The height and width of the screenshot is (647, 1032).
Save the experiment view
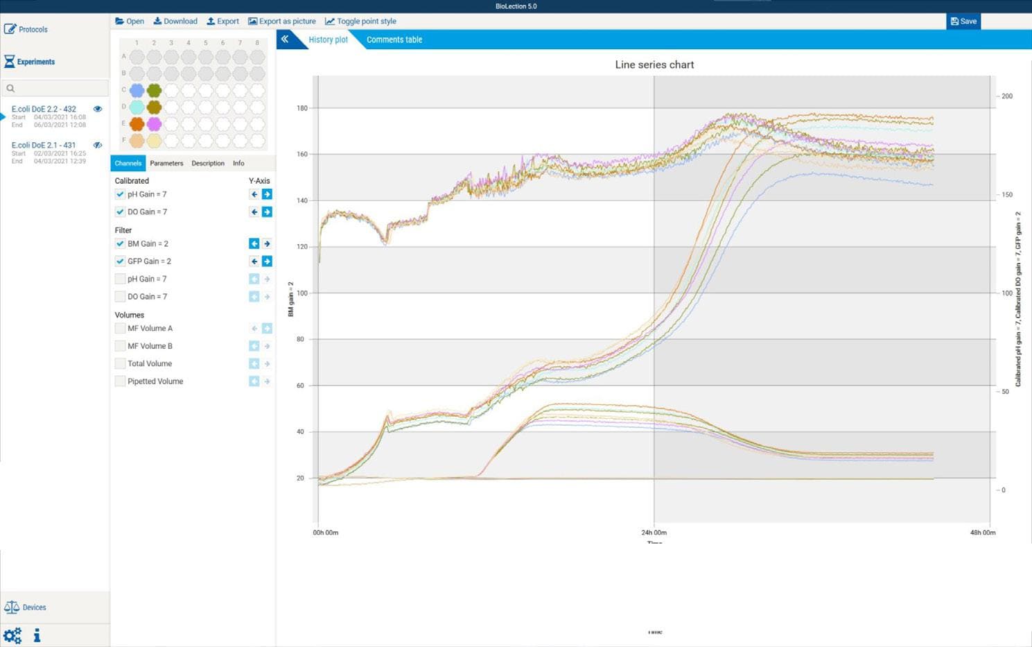tap(963, 21)
